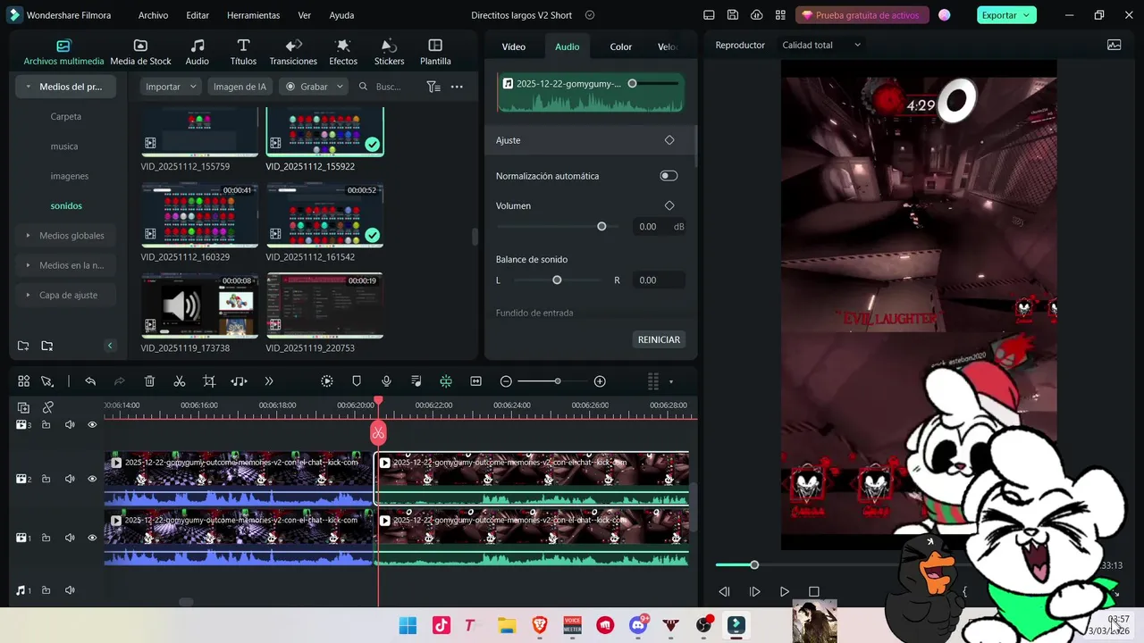Viewport: 1144px width, 643px height.
Task: Play the preview in the player
Action: click(x=784, y=591)
